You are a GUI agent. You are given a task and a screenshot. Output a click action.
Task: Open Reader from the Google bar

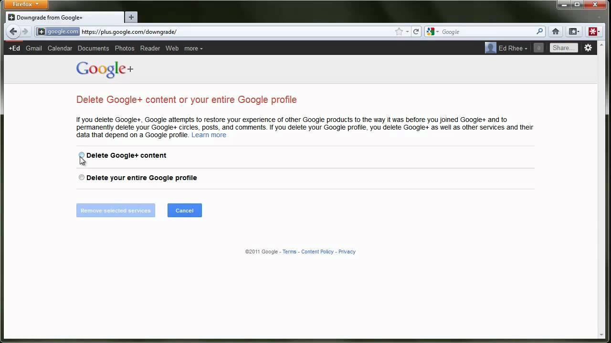tap(150, 48)
